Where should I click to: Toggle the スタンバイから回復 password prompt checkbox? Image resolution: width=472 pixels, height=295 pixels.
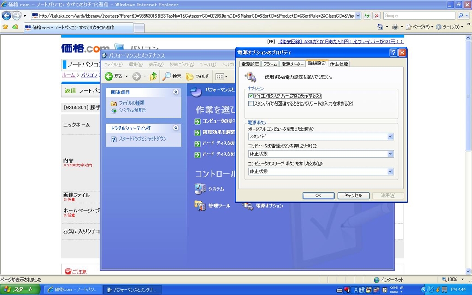tap(251, 104)
